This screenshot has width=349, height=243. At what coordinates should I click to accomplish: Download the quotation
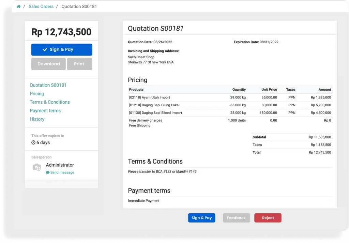click(48, 64)
